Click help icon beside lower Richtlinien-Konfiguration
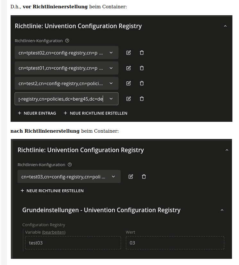This screenshot has width=239, height=265. (x=70, y=165)
